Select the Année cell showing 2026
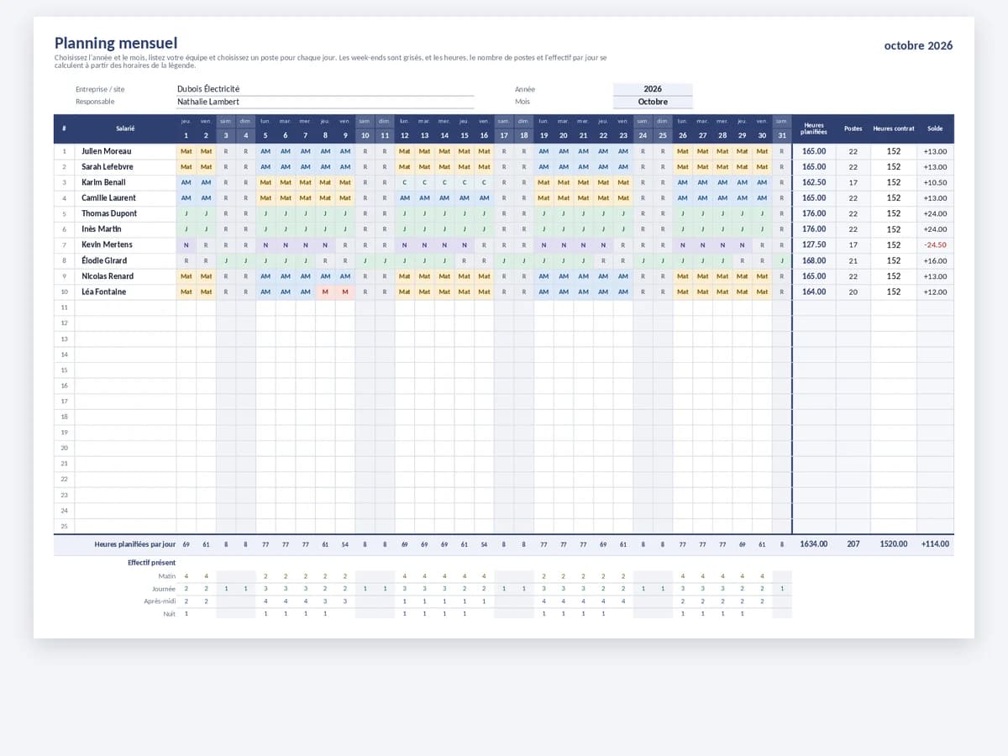The width and height of the screenshot is (1008, 756). [653, 89]
